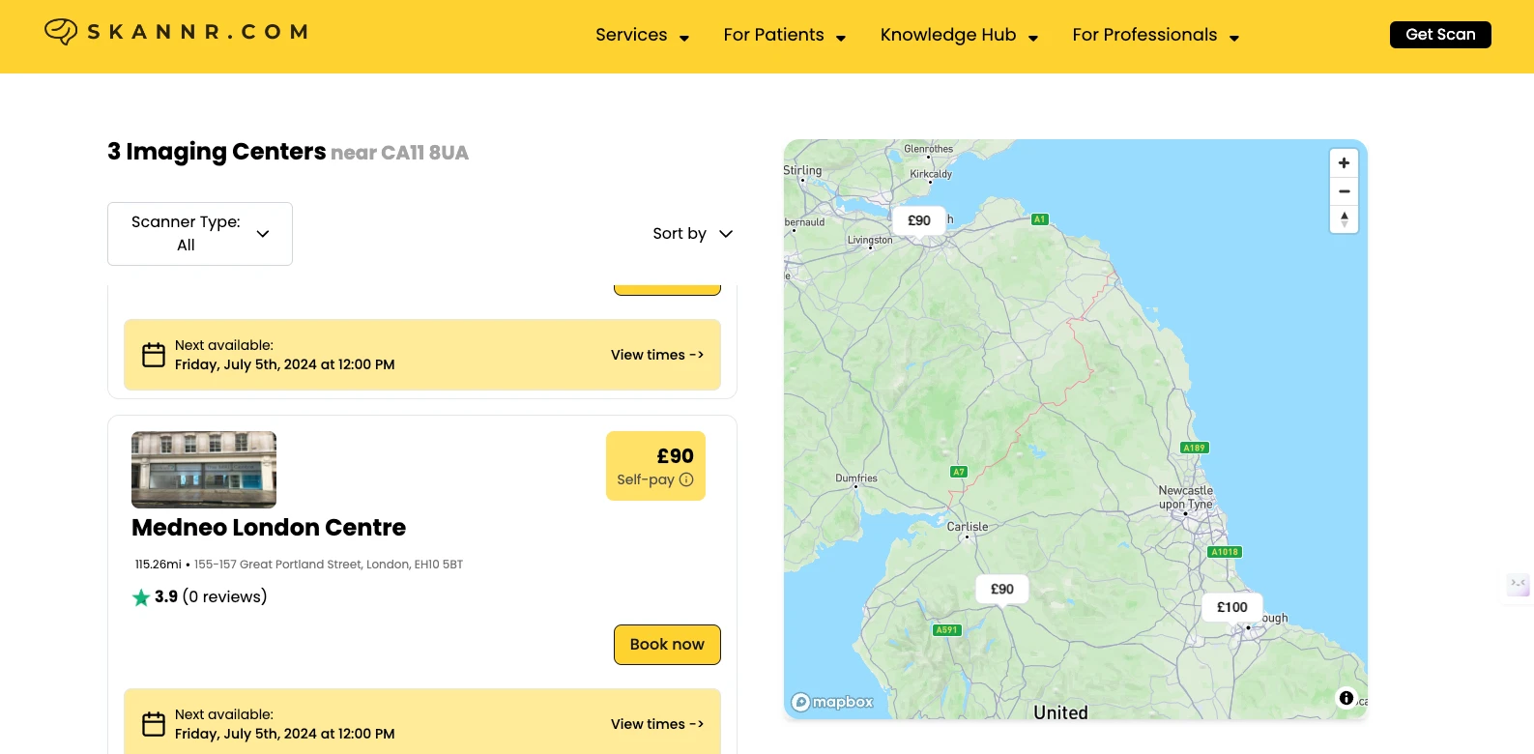Click the map attribution info icon

click(1346, 698)
